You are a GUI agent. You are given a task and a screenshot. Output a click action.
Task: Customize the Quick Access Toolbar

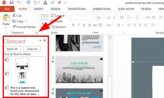65,3
